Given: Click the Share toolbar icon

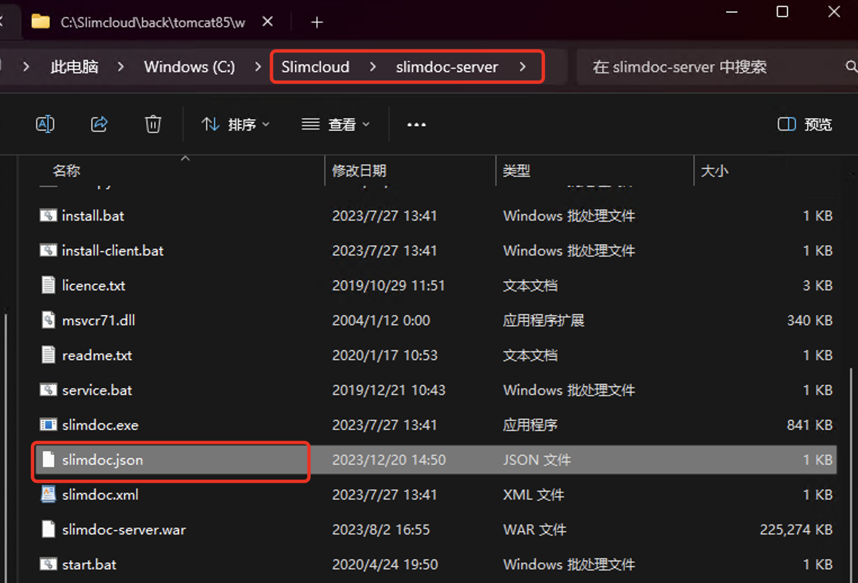Looking at the screenshot, I should click(x=99, y=124).
